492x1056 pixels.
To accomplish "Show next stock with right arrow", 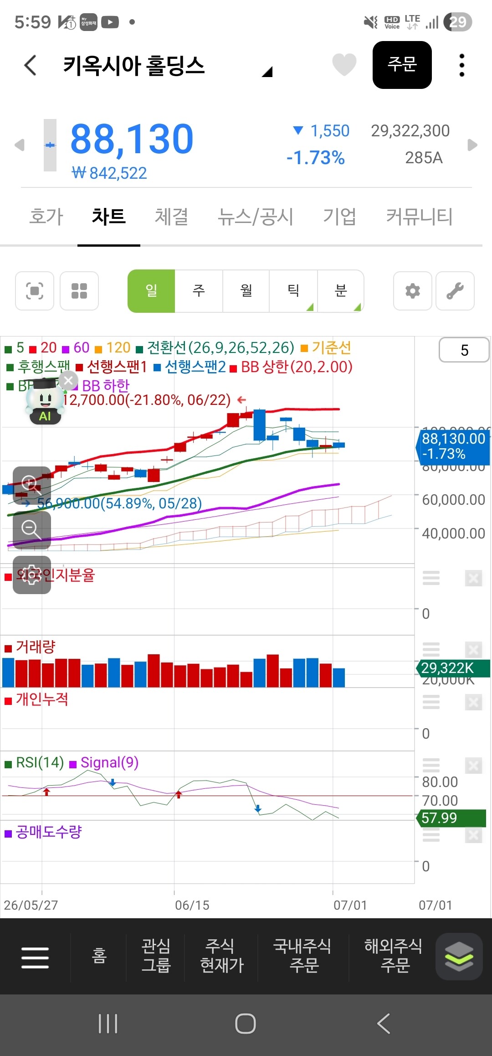I will tap(473, 145).
